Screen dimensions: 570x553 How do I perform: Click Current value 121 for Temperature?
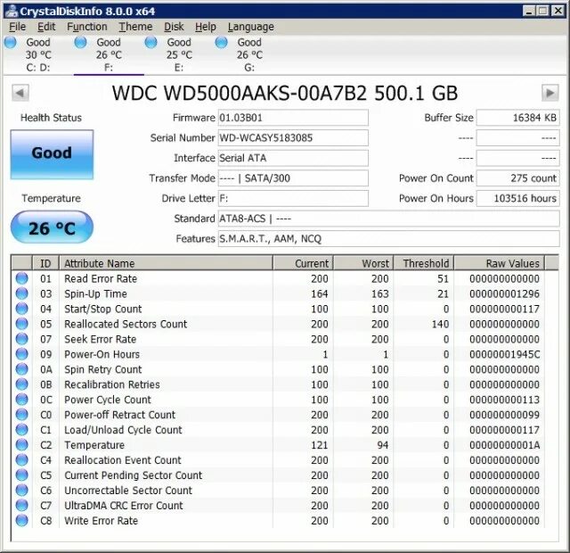tap(320, 445)
